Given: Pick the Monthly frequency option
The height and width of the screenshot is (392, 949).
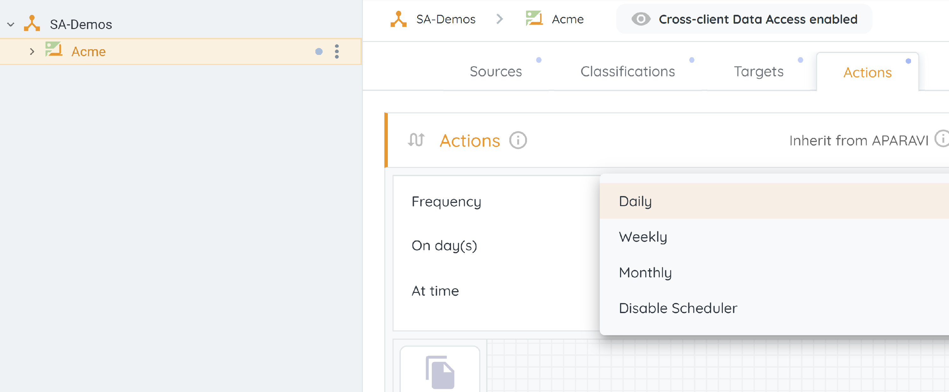Looking at the screenshot, I should 645,272.
